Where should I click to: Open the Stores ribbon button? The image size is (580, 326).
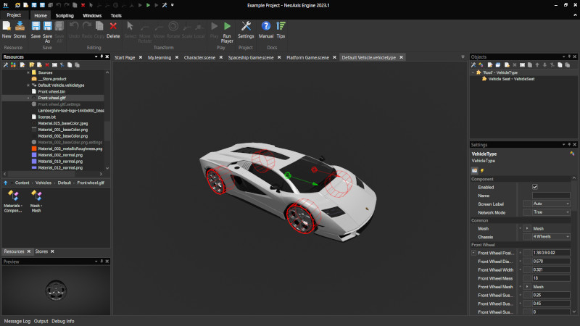(20, 30)
